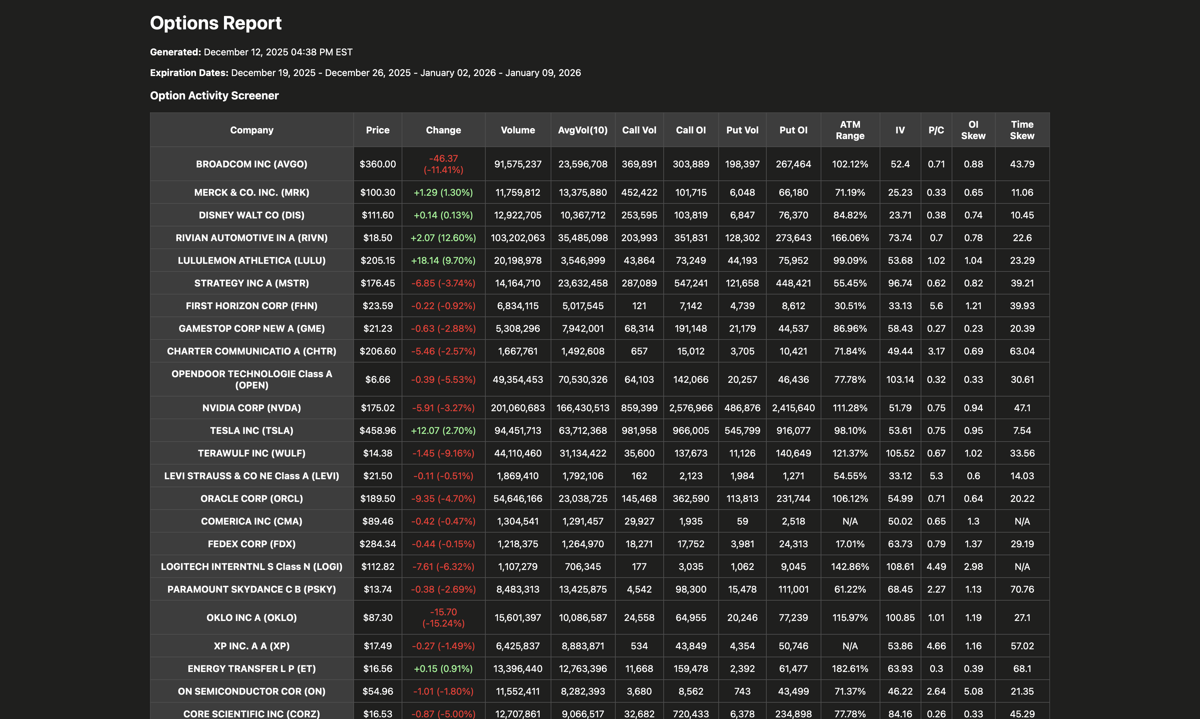This screenshot has width=1200, height=719.
Task: Sort by the IV column header
Action: 899,130
